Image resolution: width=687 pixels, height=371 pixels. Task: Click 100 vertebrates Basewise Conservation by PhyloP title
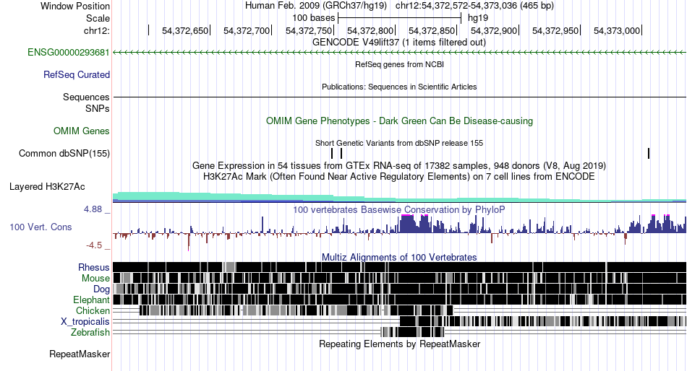click(x=399, y=209)
